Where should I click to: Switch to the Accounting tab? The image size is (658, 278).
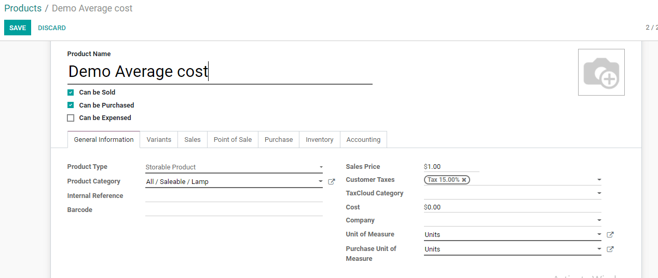pos(363,140)
